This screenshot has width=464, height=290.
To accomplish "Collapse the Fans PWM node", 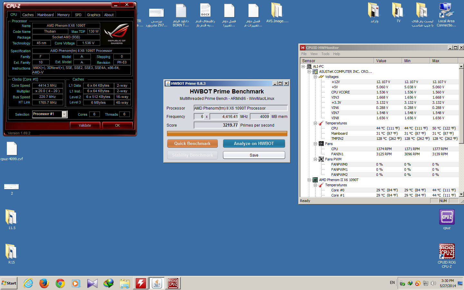I will pos(315,159).
